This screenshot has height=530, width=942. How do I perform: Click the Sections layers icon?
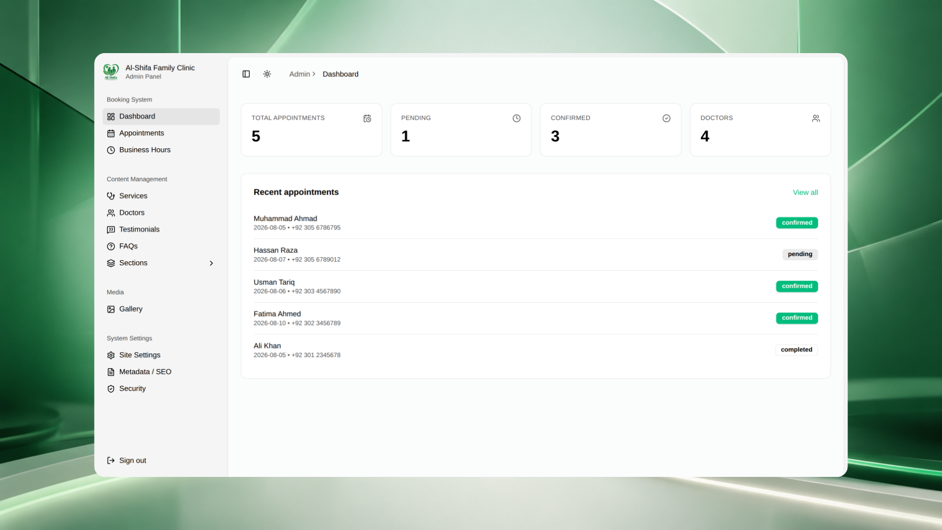pyautogui.click(x=111, y=263)
